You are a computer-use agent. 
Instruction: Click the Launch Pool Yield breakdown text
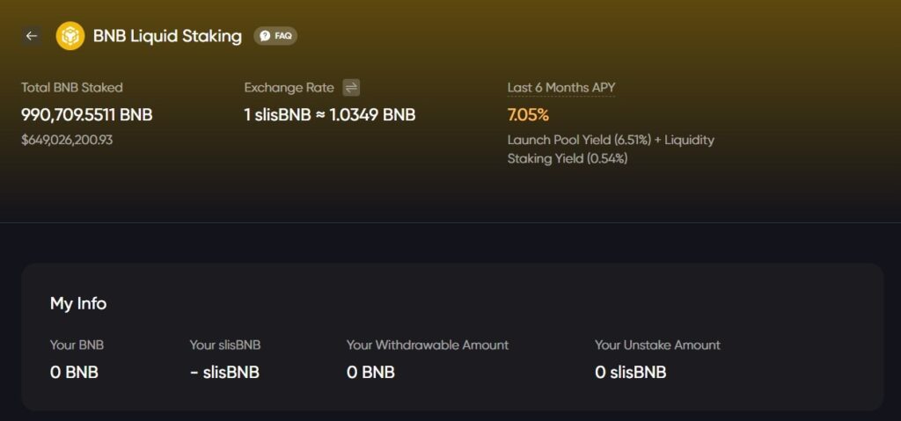coord(611,149)
